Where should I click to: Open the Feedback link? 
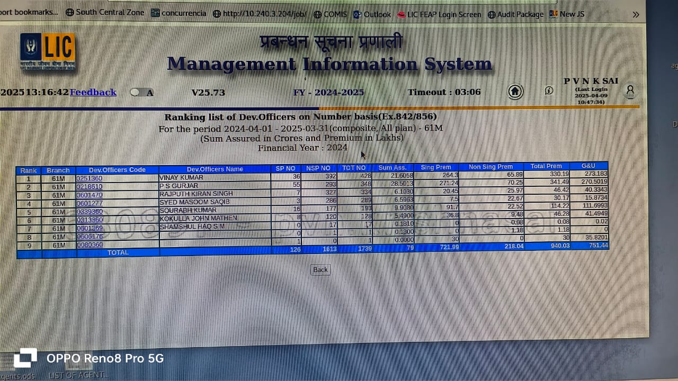[x=93, y=92]
